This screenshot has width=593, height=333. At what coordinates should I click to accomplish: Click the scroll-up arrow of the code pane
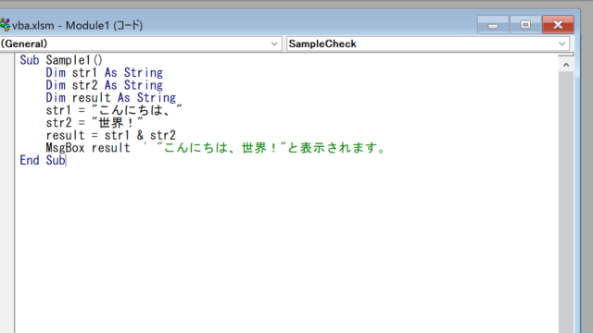point(566,65)
